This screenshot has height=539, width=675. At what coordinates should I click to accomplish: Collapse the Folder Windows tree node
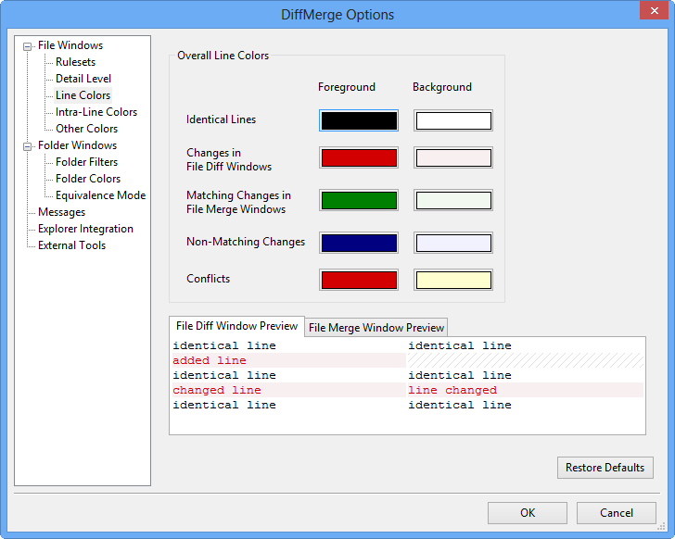click(28, 145)
